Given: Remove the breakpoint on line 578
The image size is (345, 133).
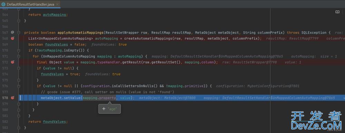Looking at the screenshot, I should 12,98.
